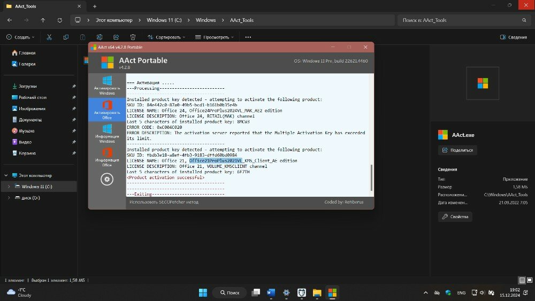Viewport: 535px width, 301px height.
Task: Open Task View from the taskbar
Action: pyautogui.click(x=256, y=292)
